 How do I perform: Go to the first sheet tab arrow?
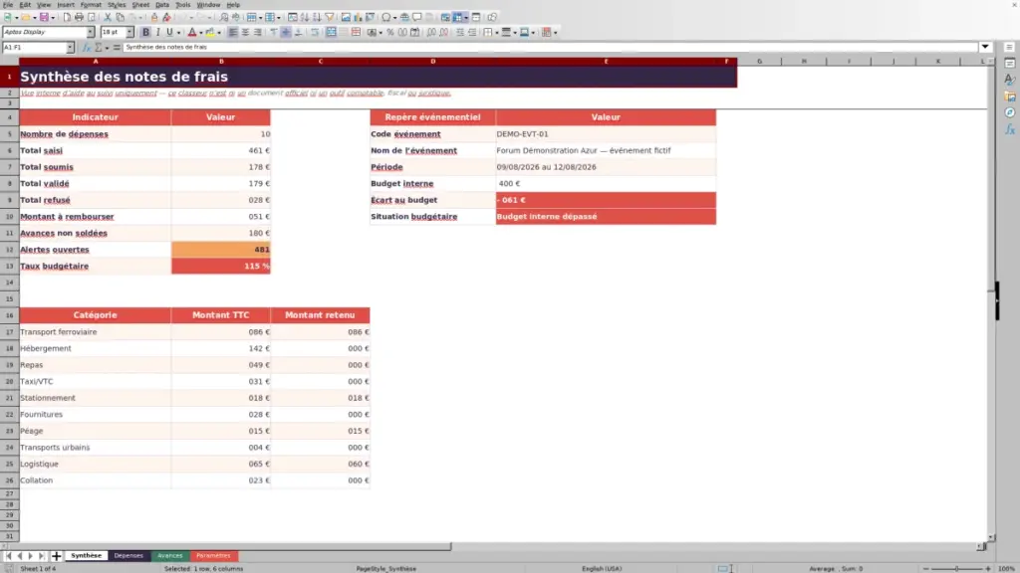click(8, 556)
